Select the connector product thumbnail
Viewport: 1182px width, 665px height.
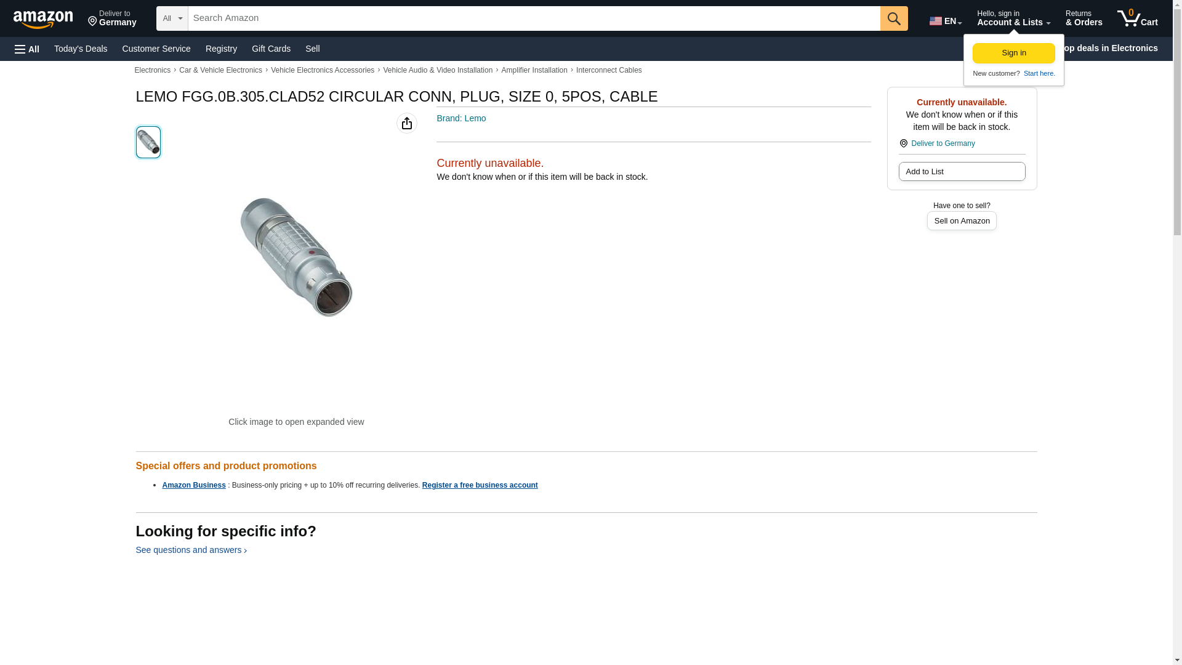pyautogui.click(x=148, y=142)
